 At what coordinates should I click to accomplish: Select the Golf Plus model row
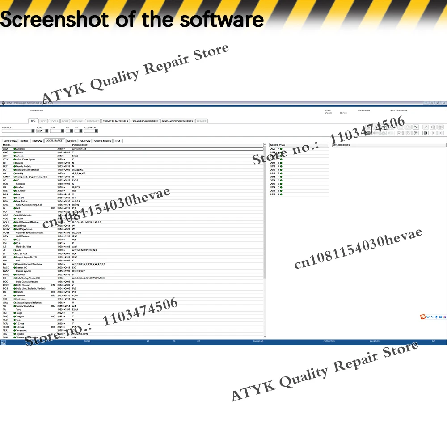click(132, 226)
